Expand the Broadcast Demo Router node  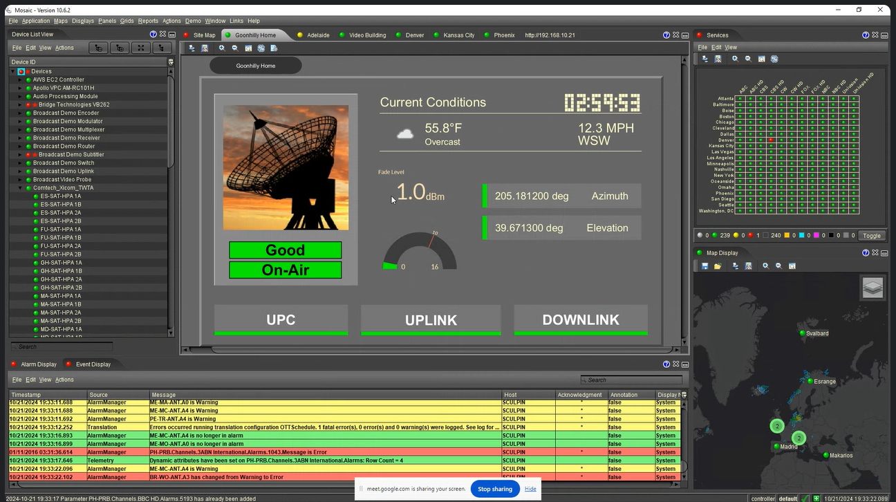point(20,146)
